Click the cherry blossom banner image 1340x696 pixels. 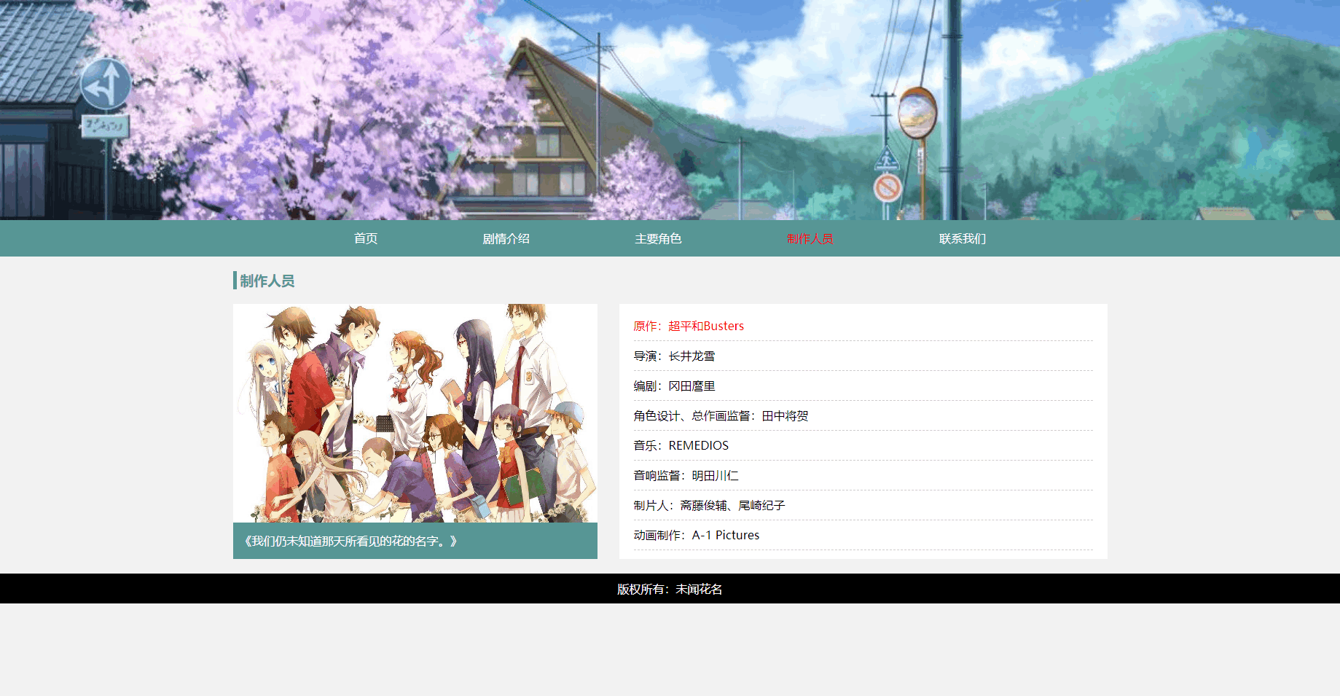click(670, 109)
